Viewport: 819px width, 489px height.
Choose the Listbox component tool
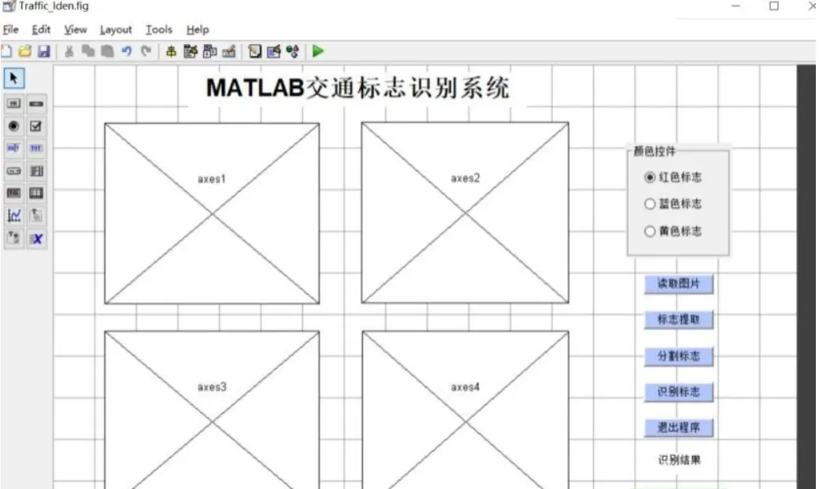tap(36, 171)
